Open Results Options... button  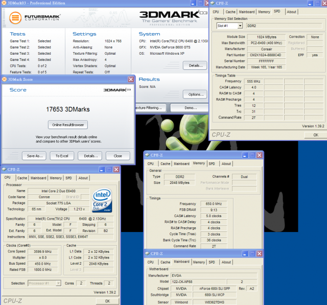tap(195, 95)
